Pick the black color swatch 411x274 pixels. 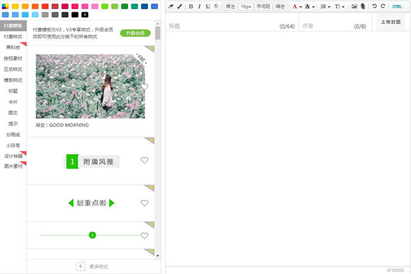click(75, 14)
